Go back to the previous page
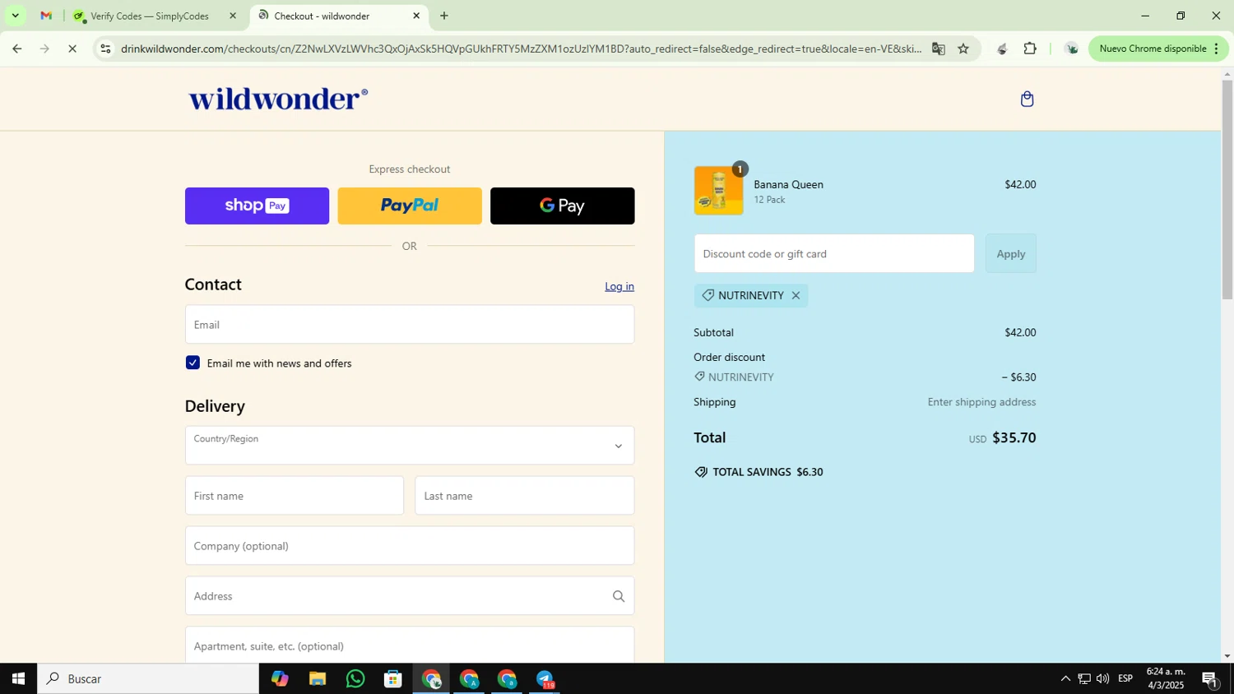Viewport: 1234px width, 694px height. (16, 49)
